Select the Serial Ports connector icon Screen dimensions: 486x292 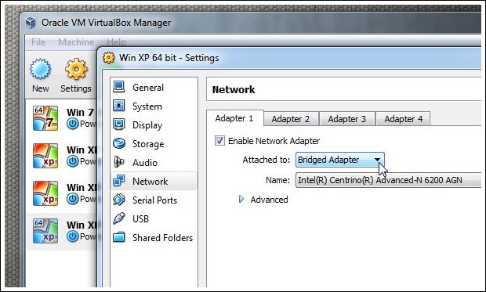pos(118,200)
